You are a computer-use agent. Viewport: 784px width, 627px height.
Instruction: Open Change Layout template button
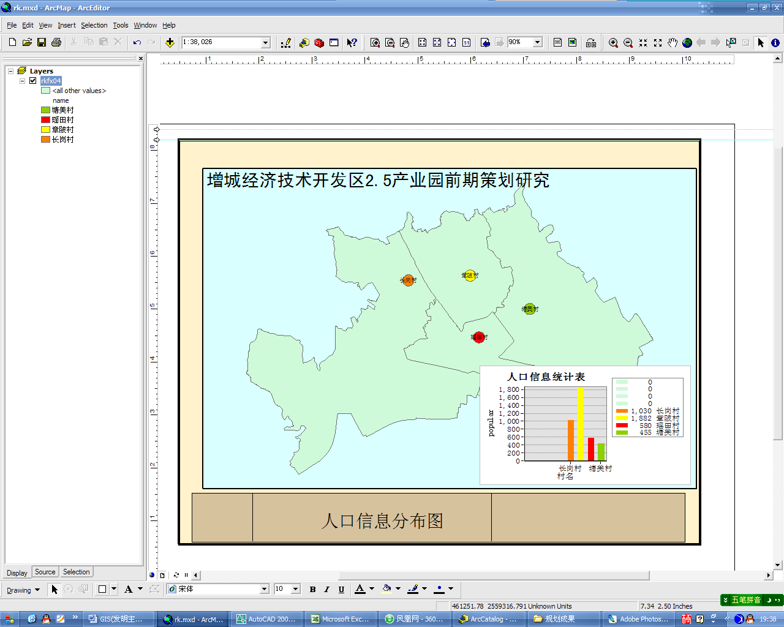coord(591,42)
